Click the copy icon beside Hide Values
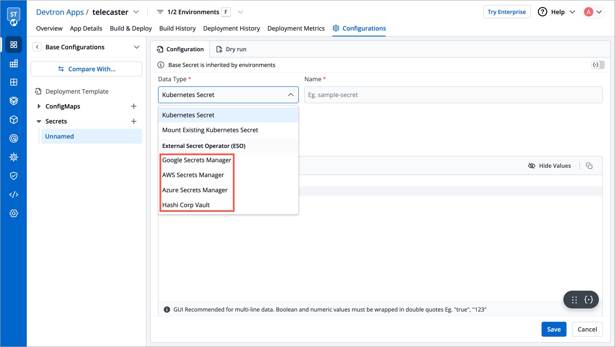 pyautogui.click(x=589, y=166)
